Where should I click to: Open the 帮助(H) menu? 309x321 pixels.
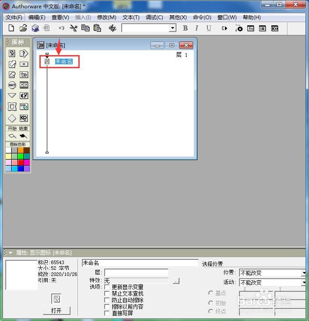(252, 17)
